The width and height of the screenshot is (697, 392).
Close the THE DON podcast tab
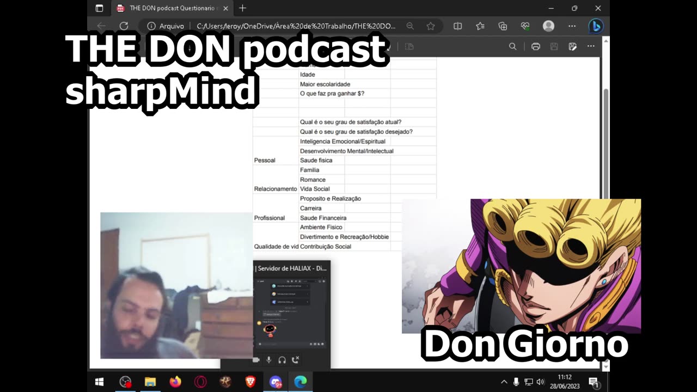point(225,8)
